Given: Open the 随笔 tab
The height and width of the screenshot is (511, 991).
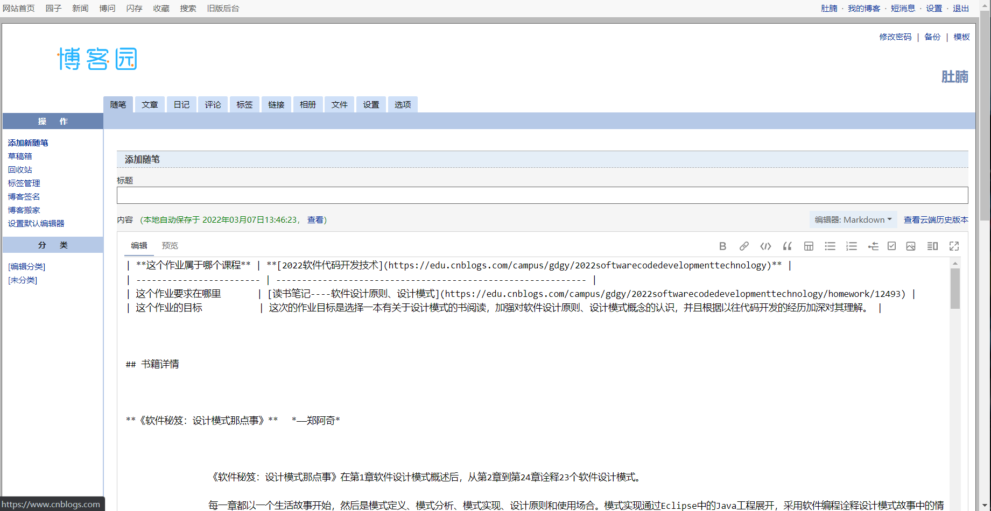Looking at the screenshot, I should tap(118, 104).
